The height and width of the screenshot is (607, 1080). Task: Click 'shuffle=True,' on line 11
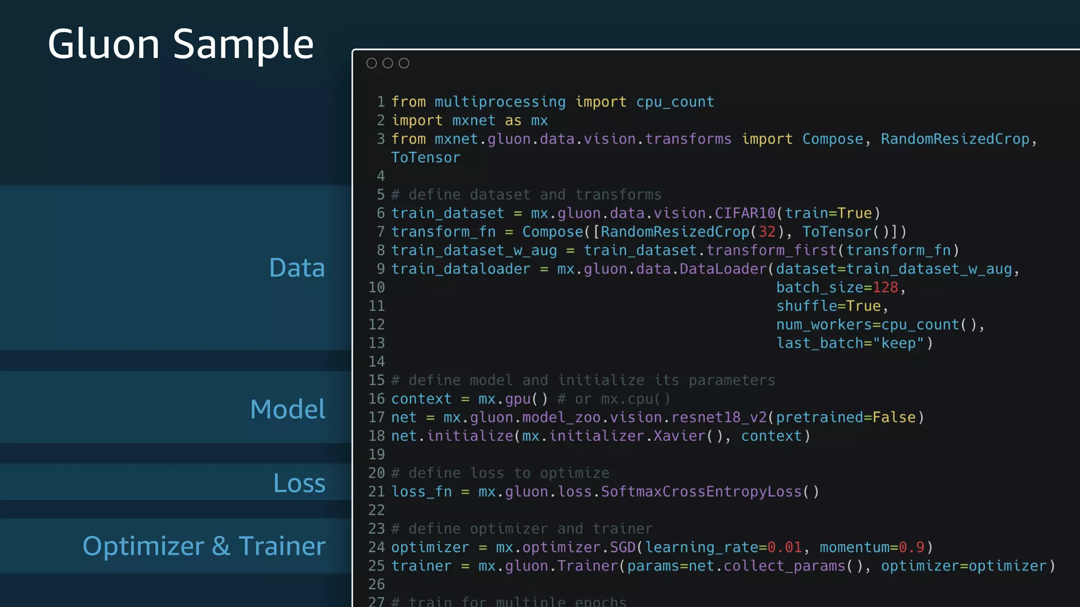click(832, 306)
